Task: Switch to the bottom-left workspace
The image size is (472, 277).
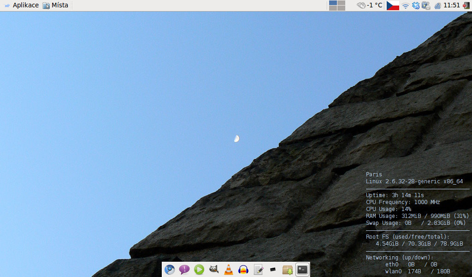Action: pos(333,8)
